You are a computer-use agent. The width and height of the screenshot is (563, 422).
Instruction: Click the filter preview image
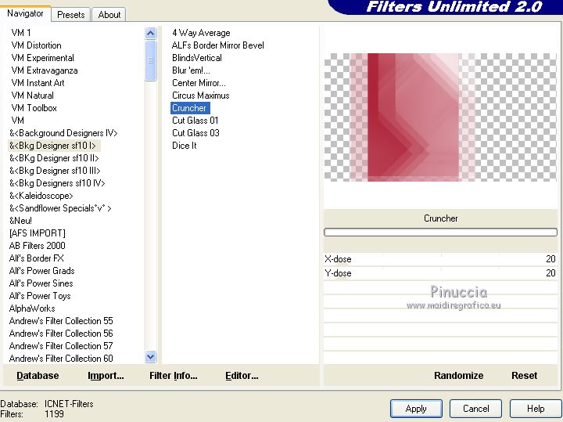click(440, 117)
